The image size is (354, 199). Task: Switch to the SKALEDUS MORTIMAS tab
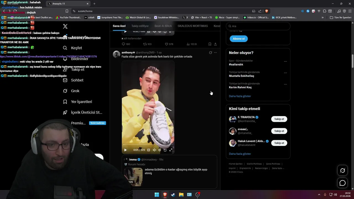[x=193, y=26]
